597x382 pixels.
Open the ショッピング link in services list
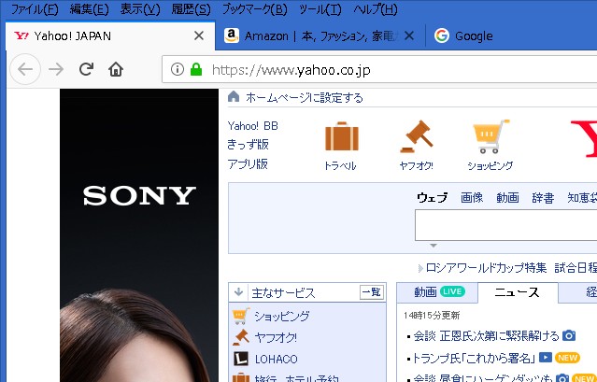(x=282, y=317)
